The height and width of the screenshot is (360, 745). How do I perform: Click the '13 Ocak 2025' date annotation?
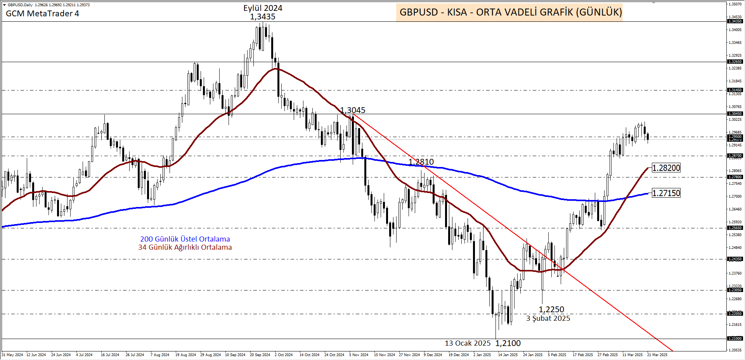(468, 343)
